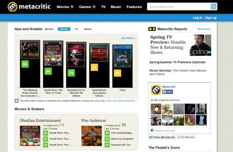The width and height of the screenshot is (233, 152).
Task: Open South Park image under Obsidian Entertainment
Action: (30, 136)
